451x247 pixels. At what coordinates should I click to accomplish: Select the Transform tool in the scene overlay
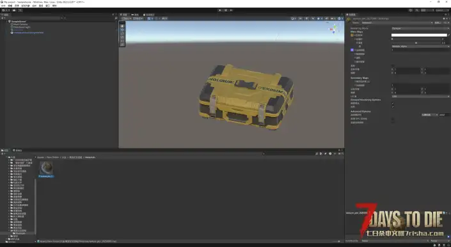point(122,45)
